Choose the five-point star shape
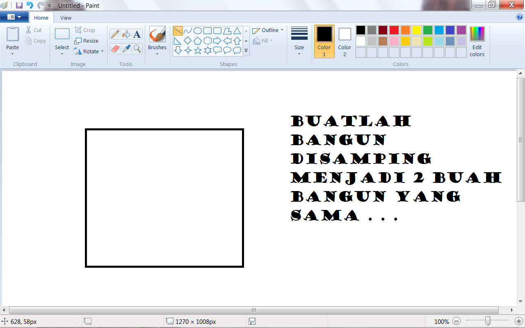525x328 pixels. click(198, 50)
